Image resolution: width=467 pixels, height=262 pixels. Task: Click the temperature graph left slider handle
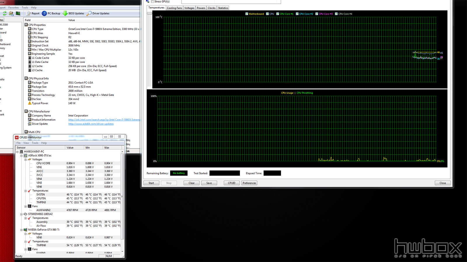point(149,13)
